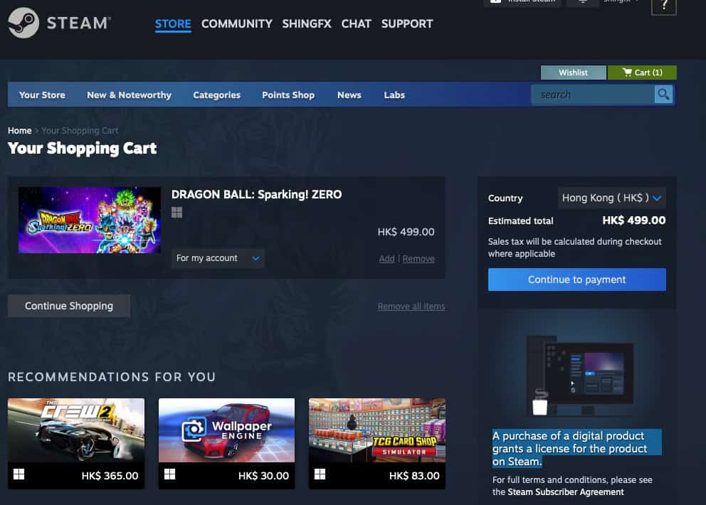Open the Country dropdown showing Hong Kong
Viewport: 706px width, 505px height.
pyautogui.click(x=611, y=198)
